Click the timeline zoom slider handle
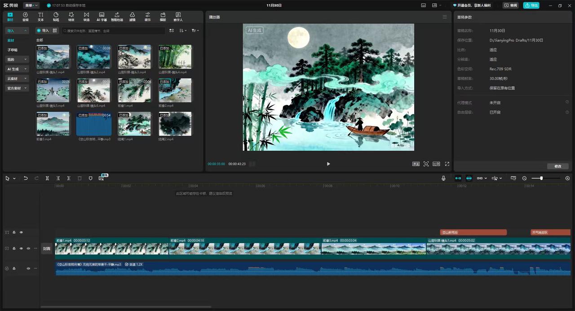The height and width of the screenshot is (311, 575). [541, 178]
